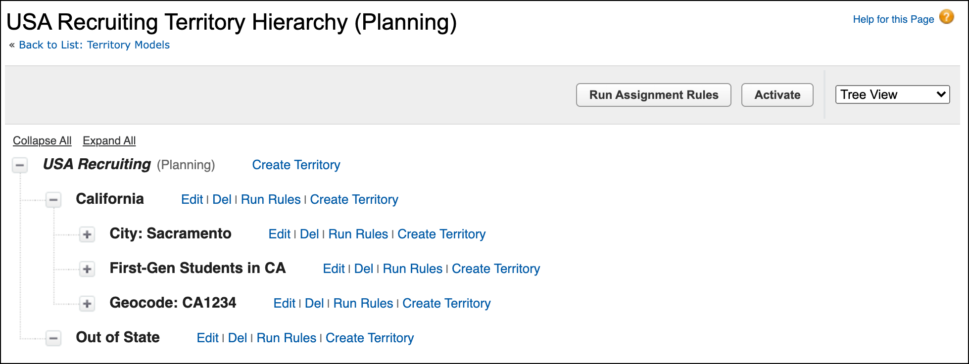Run Rules for Out of State

[x=287, y=338]
